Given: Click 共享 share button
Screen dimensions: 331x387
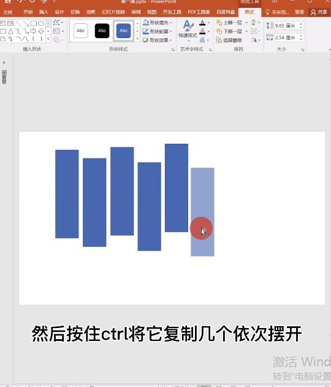Looking at the screenshot, I should tap(319, 12).
